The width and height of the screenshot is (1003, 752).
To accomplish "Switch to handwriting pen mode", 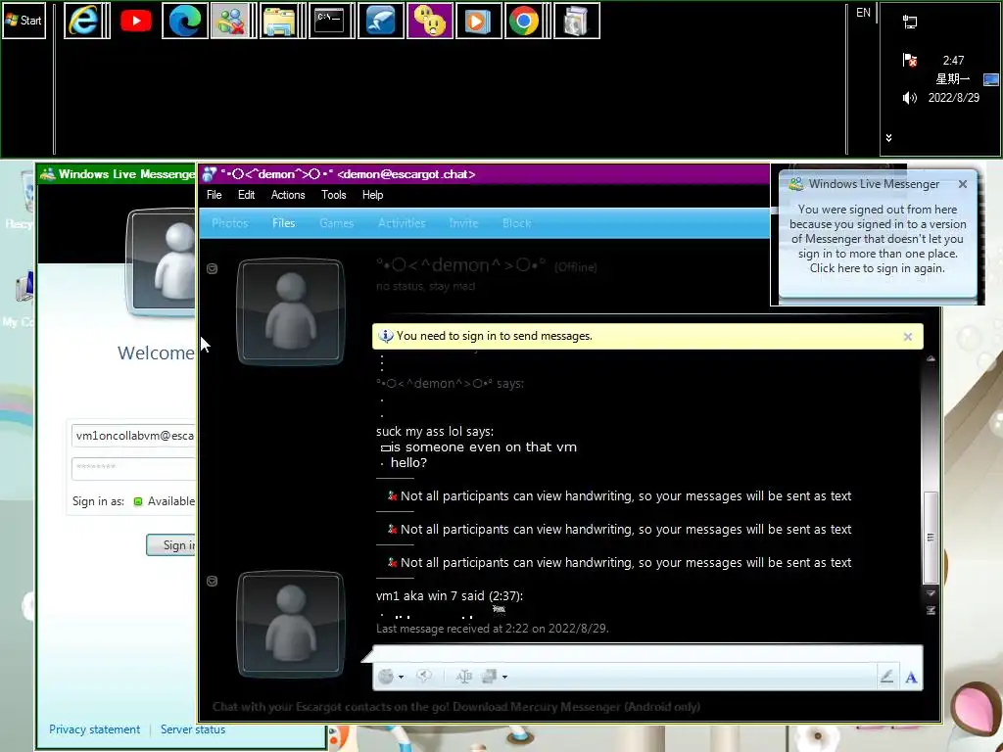I will coord(886,677).
